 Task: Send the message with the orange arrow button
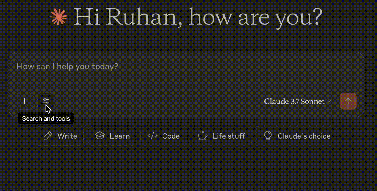[348, 101]
